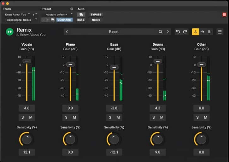
Task: Solo the Other stem
Action: pos(197,117)
